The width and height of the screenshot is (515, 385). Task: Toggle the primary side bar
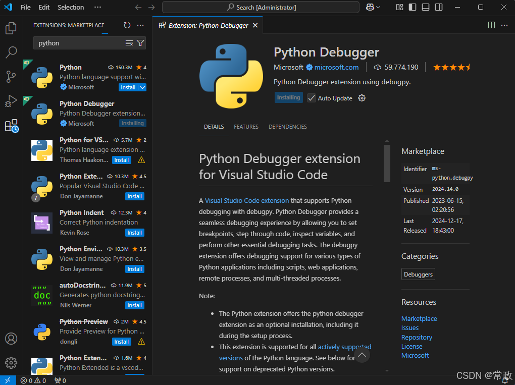pyautogui.click(x=413, y=7)
